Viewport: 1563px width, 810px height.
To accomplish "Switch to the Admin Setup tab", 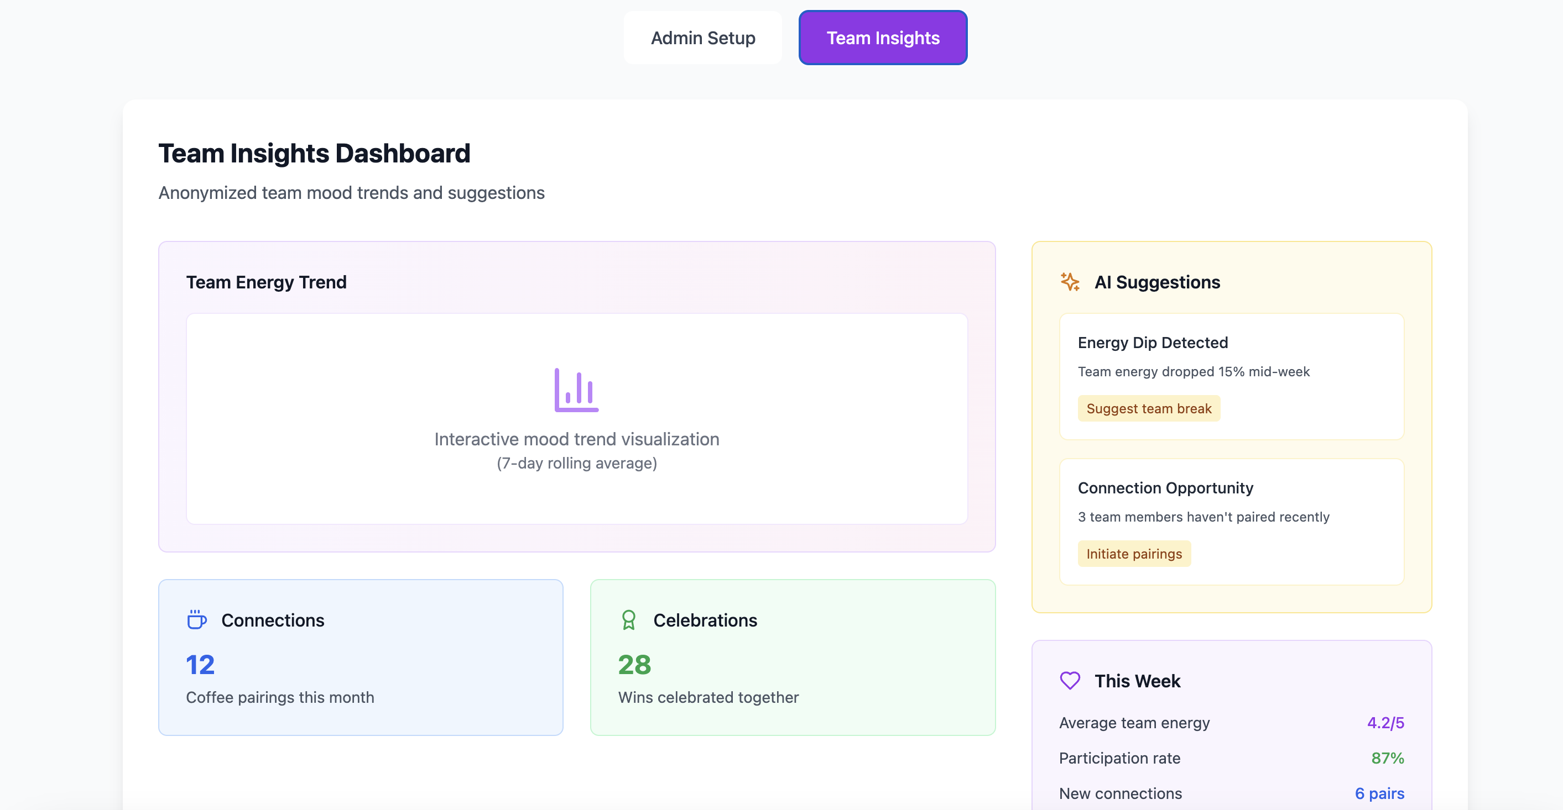I will point(702,38).
